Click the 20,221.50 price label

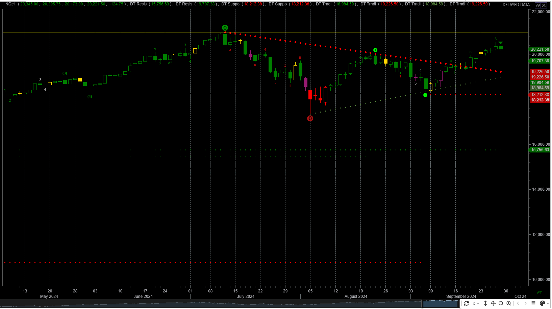coord(540,49)
